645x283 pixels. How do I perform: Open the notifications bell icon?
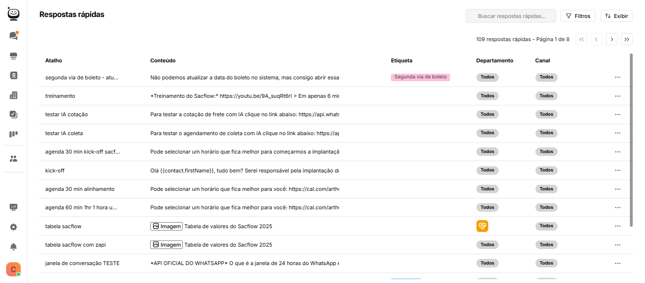[x=13, y=247]
